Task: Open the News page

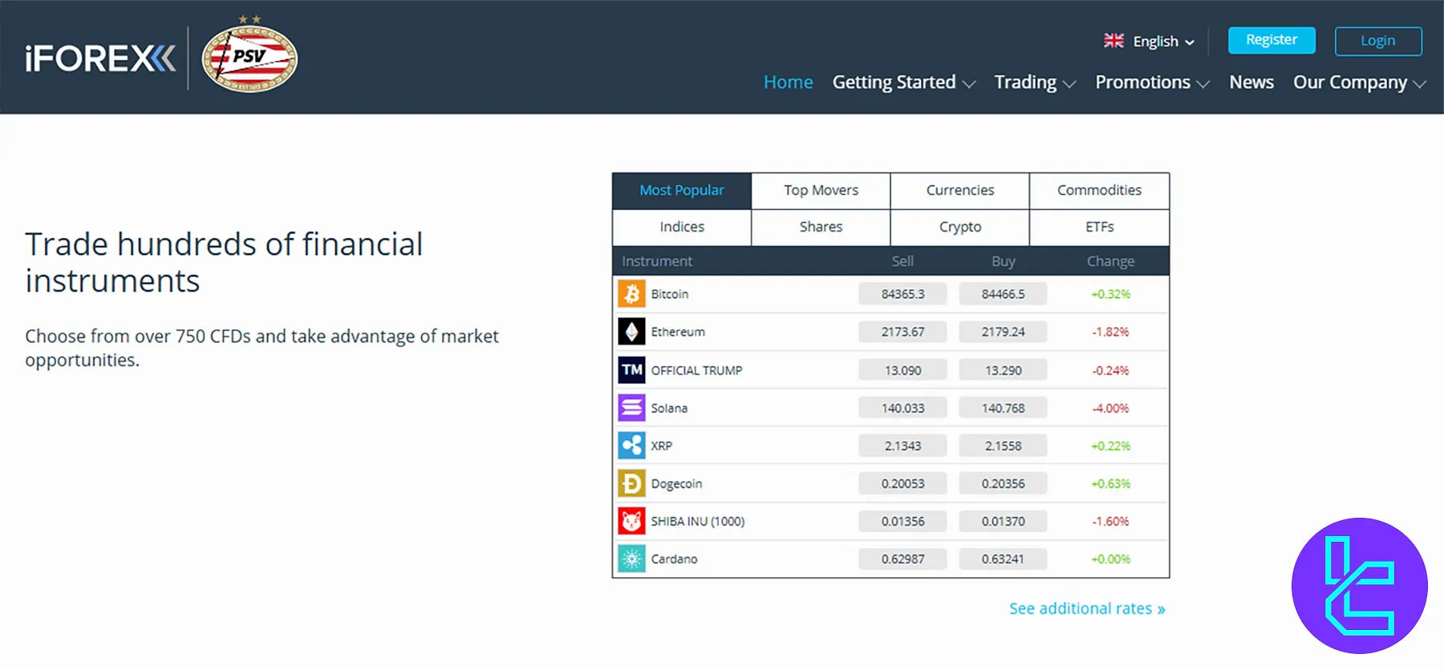Action: click(1251, 83)
